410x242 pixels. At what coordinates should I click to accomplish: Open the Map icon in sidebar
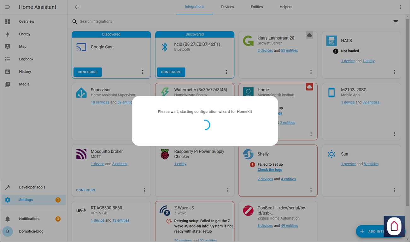tap(8, 47)
